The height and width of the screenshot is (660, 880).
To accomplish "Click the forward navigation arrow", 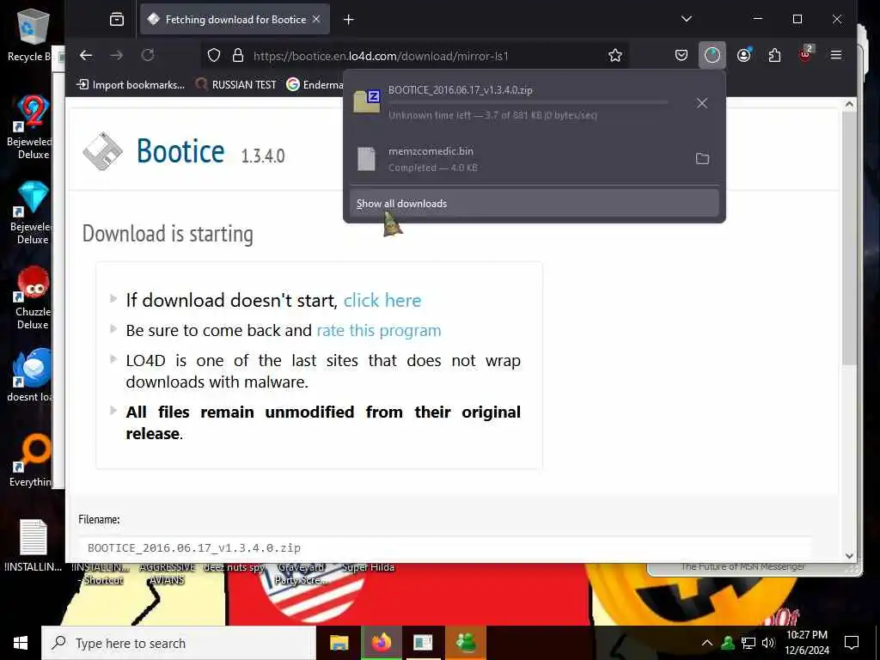I will coord(117,55).
